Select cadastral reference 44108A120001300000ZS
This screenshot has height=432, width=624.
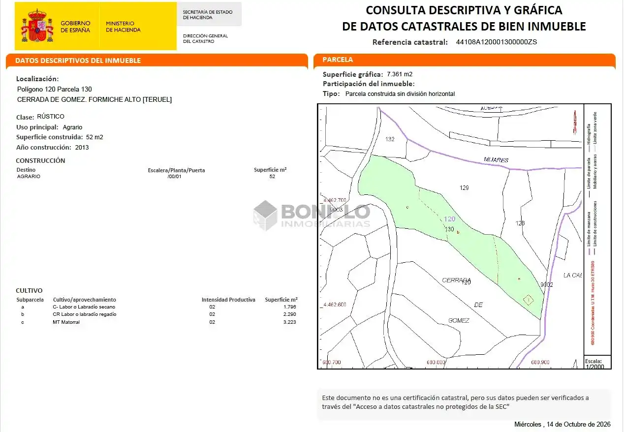(x=497, y=42)
